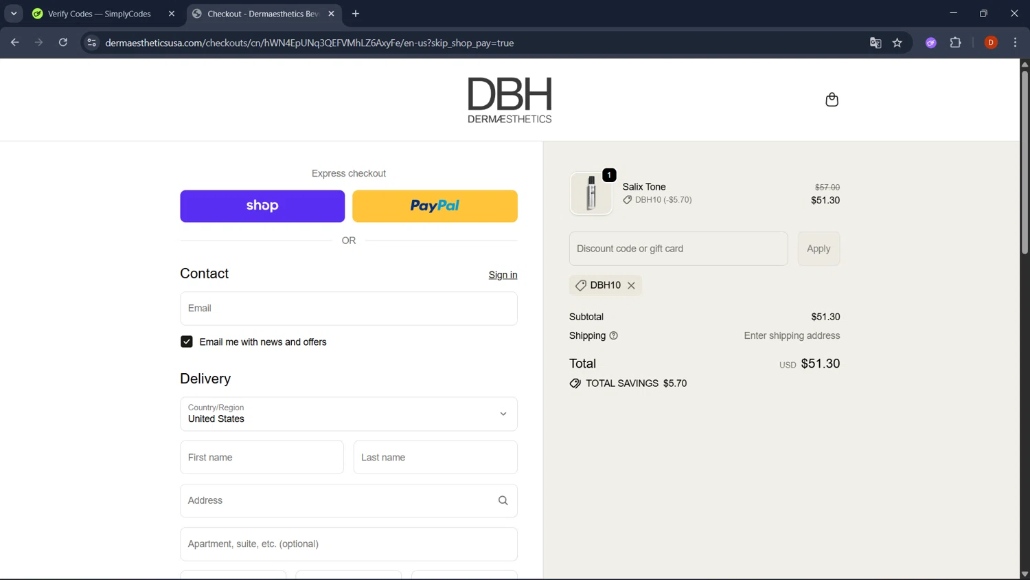Open the Chrome three-dot menu
The height and width of the screenshot is (580, 1030).
pyautogui.click(x=1015, y=43)
